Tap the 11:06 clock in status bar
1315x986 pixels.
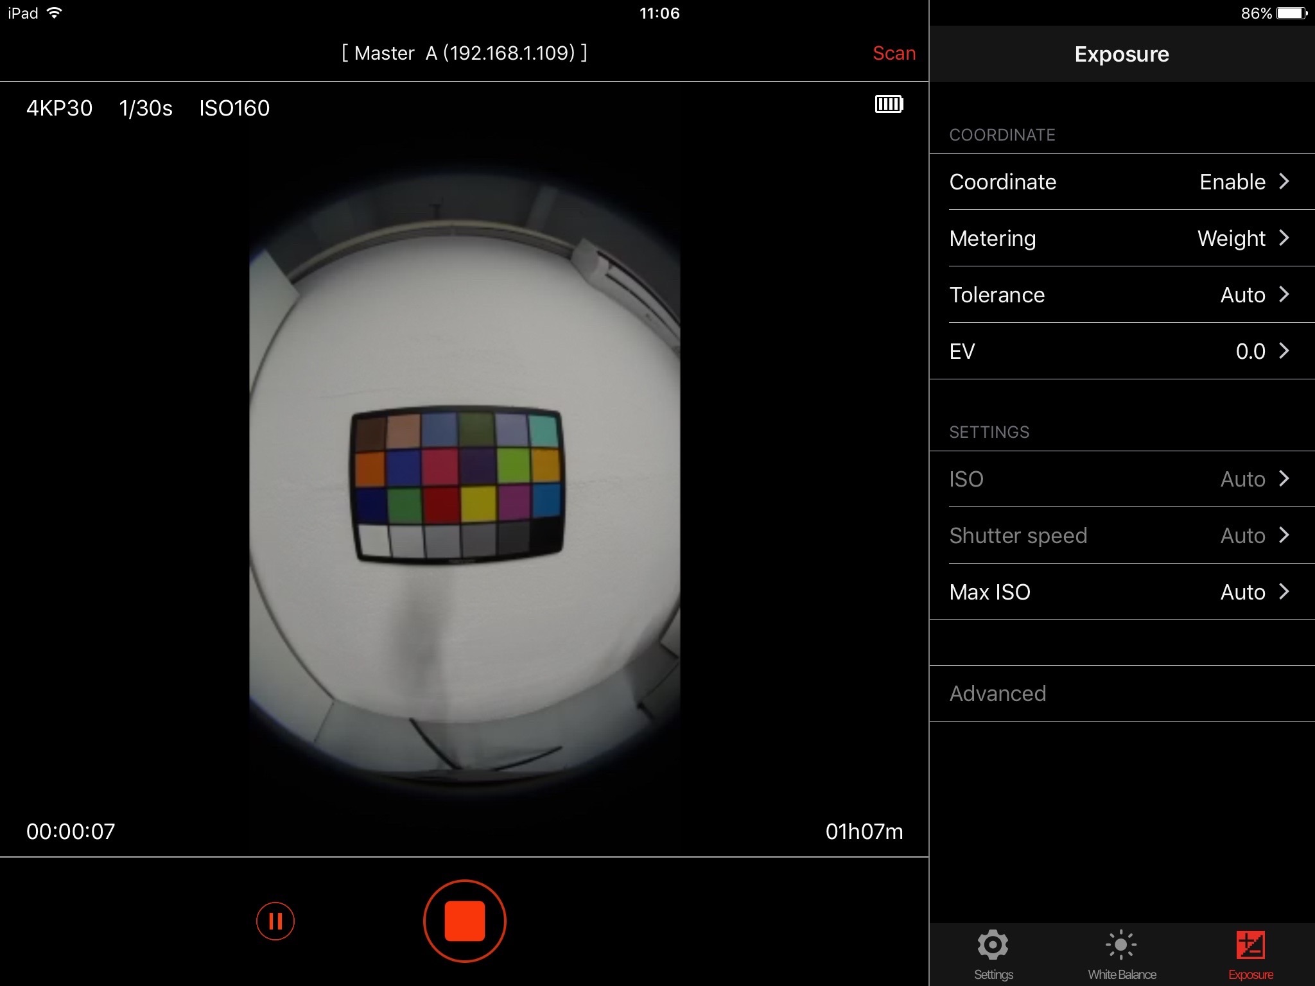click(659, 13)
